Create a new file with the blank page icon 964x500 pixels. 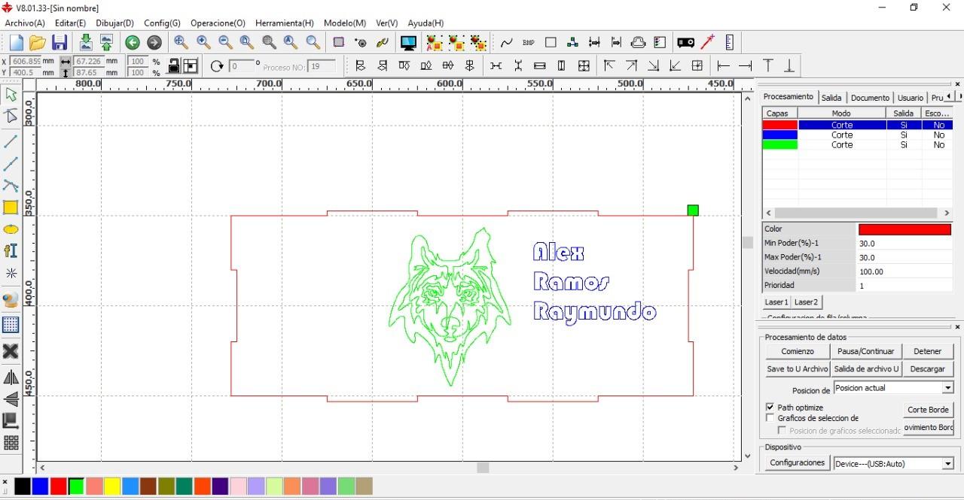pyautogui.click(x=17, y=43)
